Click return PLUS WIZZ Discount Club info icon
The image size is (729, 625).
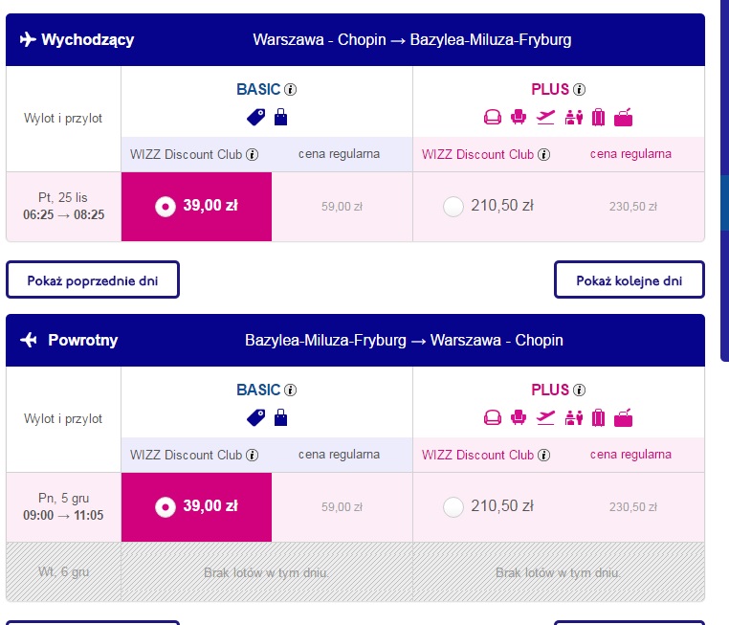point(544,455)
